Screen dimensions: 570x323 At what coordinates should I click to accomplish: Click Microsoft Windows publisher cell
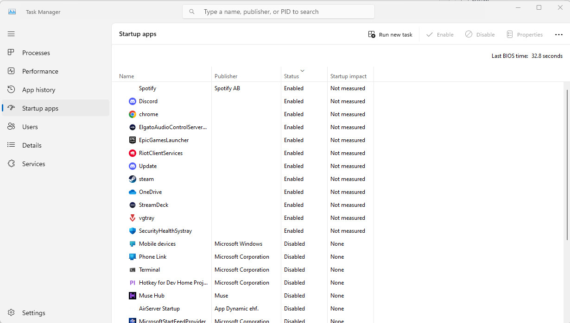[238, 244]
